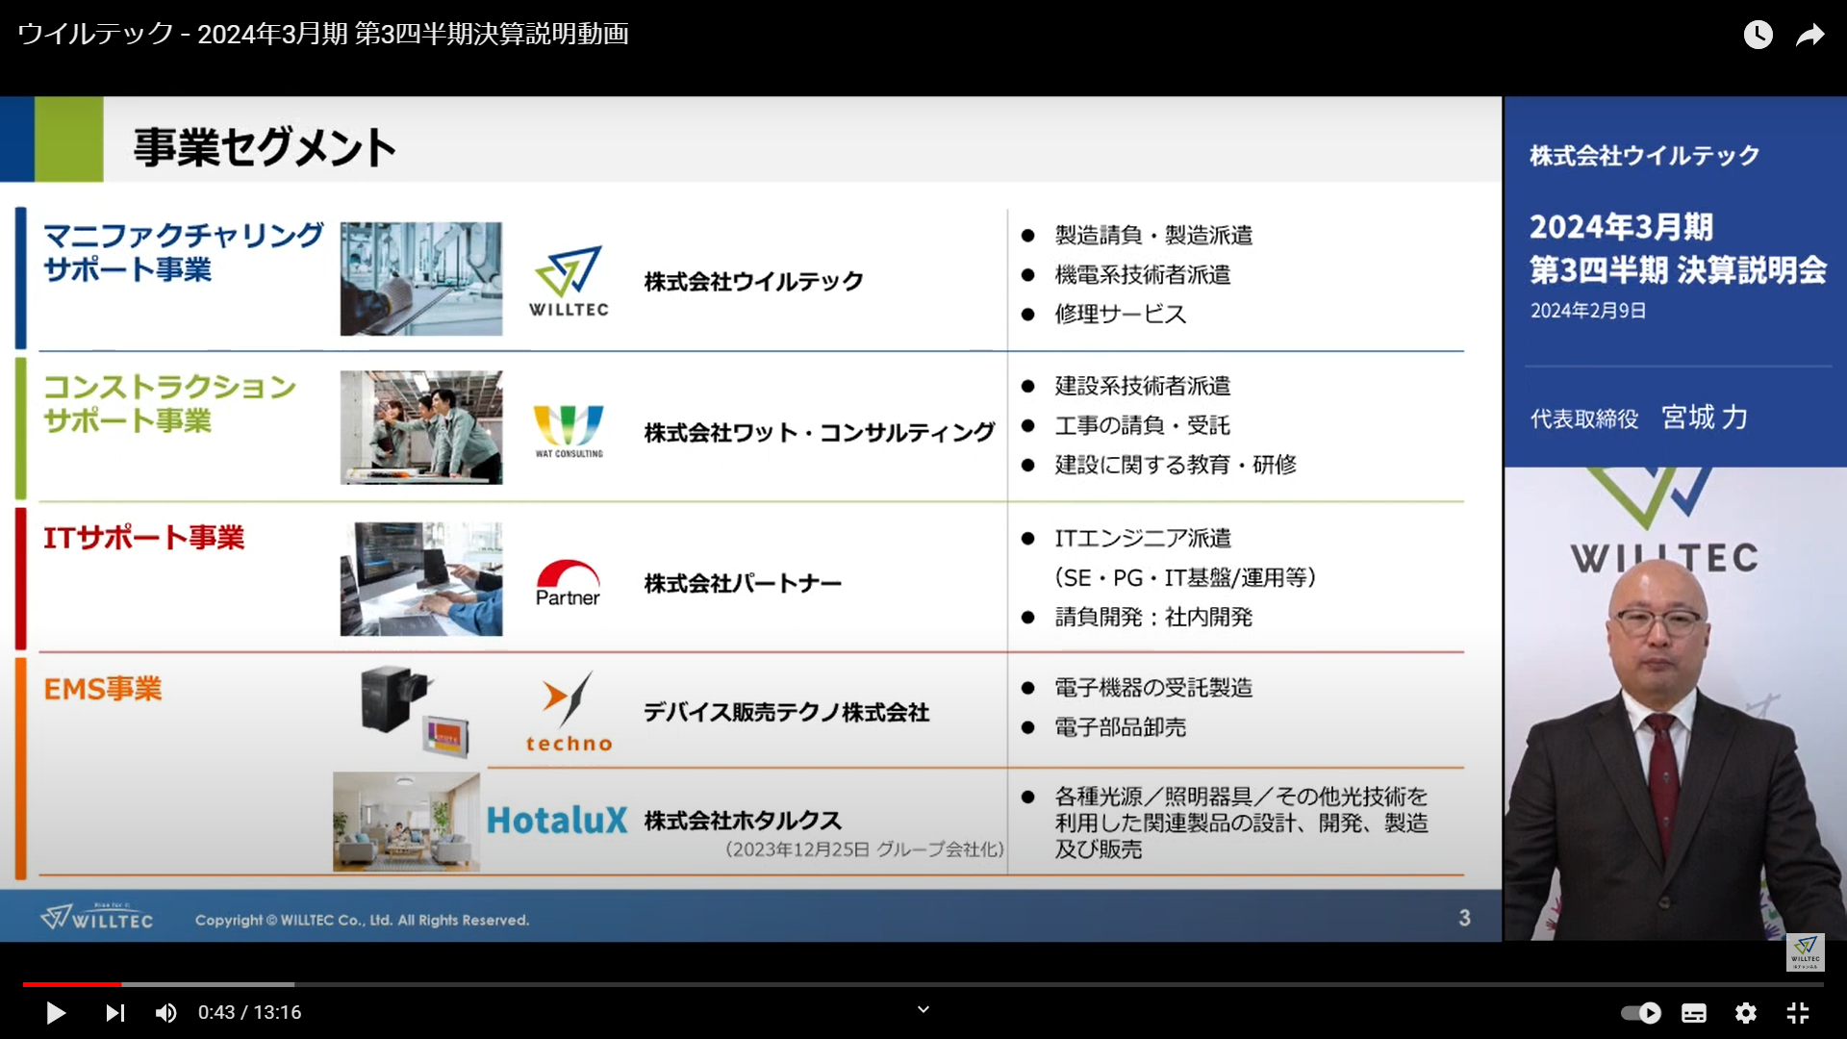Open the player settings gear
Screen dimensions: 1847x1039
point(1746,1013)
